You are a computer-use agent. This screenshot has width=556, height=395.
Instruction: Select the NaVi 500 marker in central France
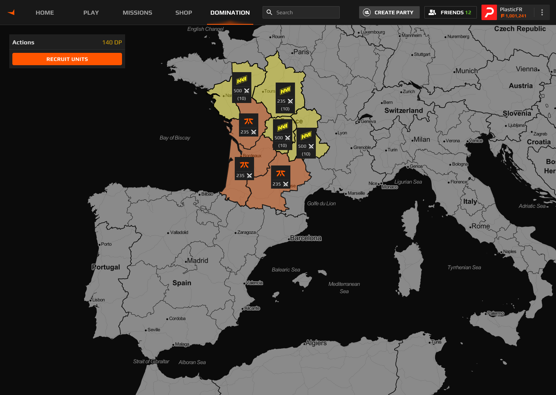coord(283,135)
